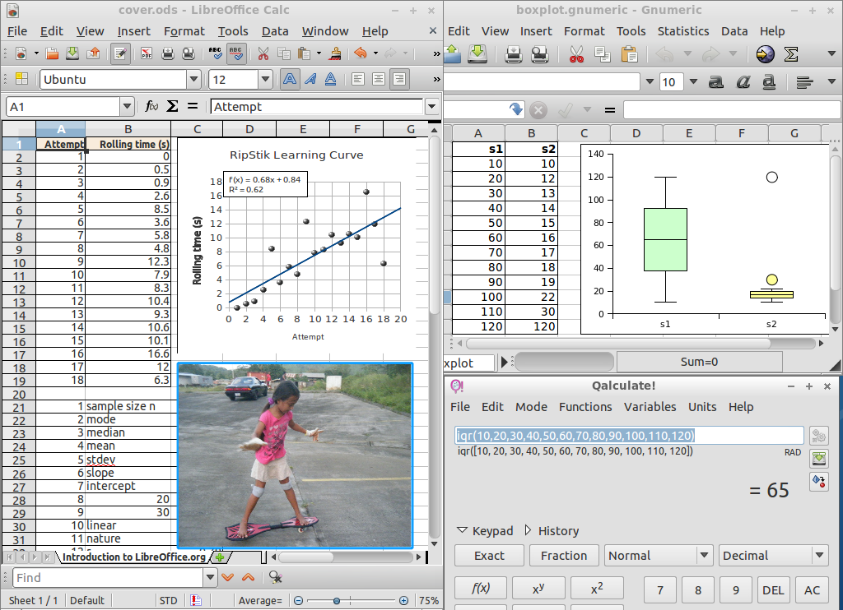
Task: Toggle bold in the Gnumeric toolbar
Action: (715, 81)
